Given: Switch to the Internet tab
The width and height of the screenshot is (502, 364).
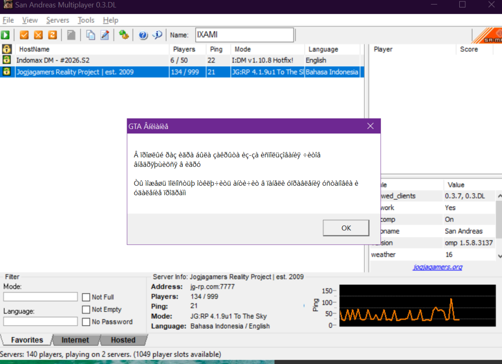Looking at the screenshot, I should tap(75, 340).
